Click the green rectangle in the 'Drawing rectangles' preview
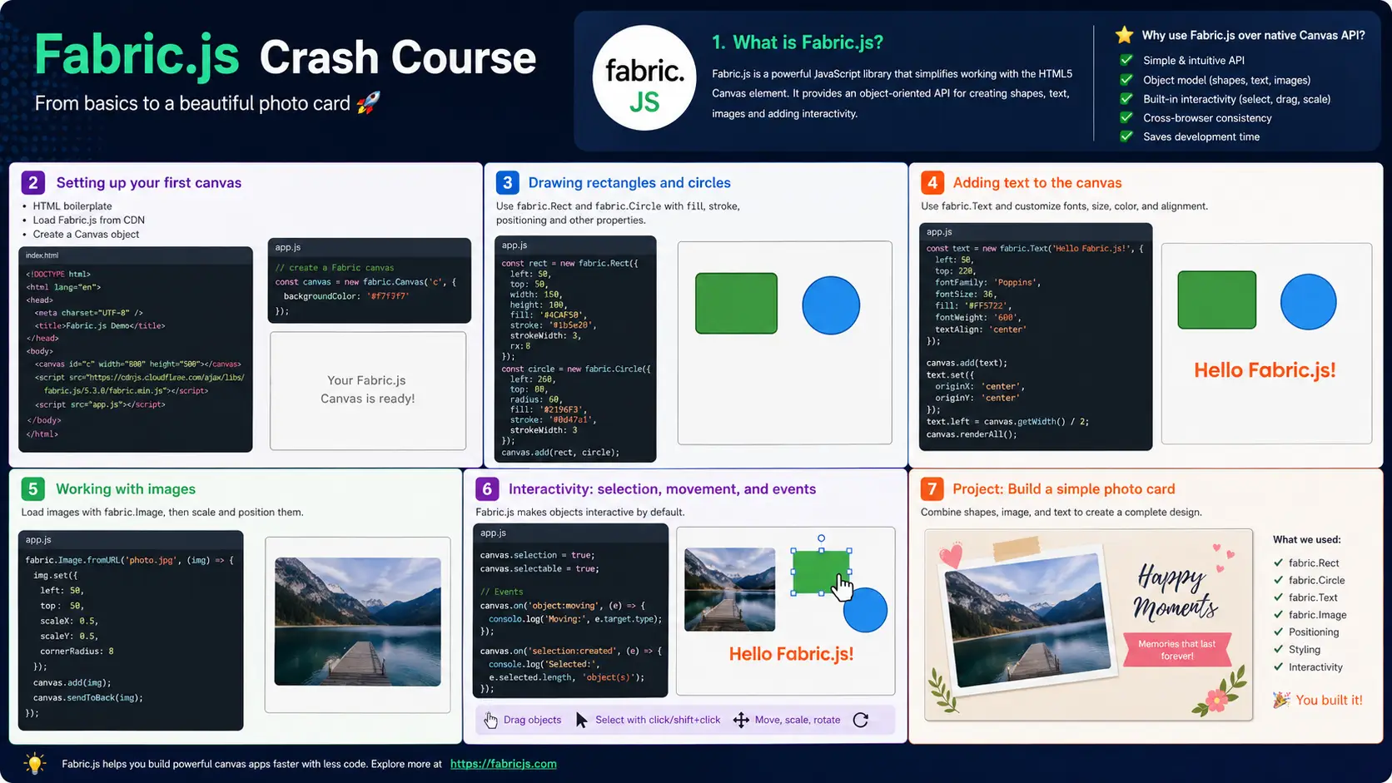The width and height of the screenshot is (1392, 783). coord(736,304)
